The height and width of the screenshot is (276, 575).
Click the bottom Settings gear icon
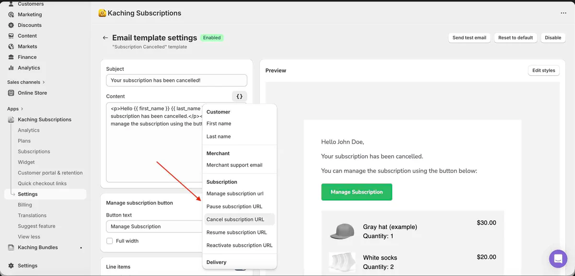tap(11, 265)
